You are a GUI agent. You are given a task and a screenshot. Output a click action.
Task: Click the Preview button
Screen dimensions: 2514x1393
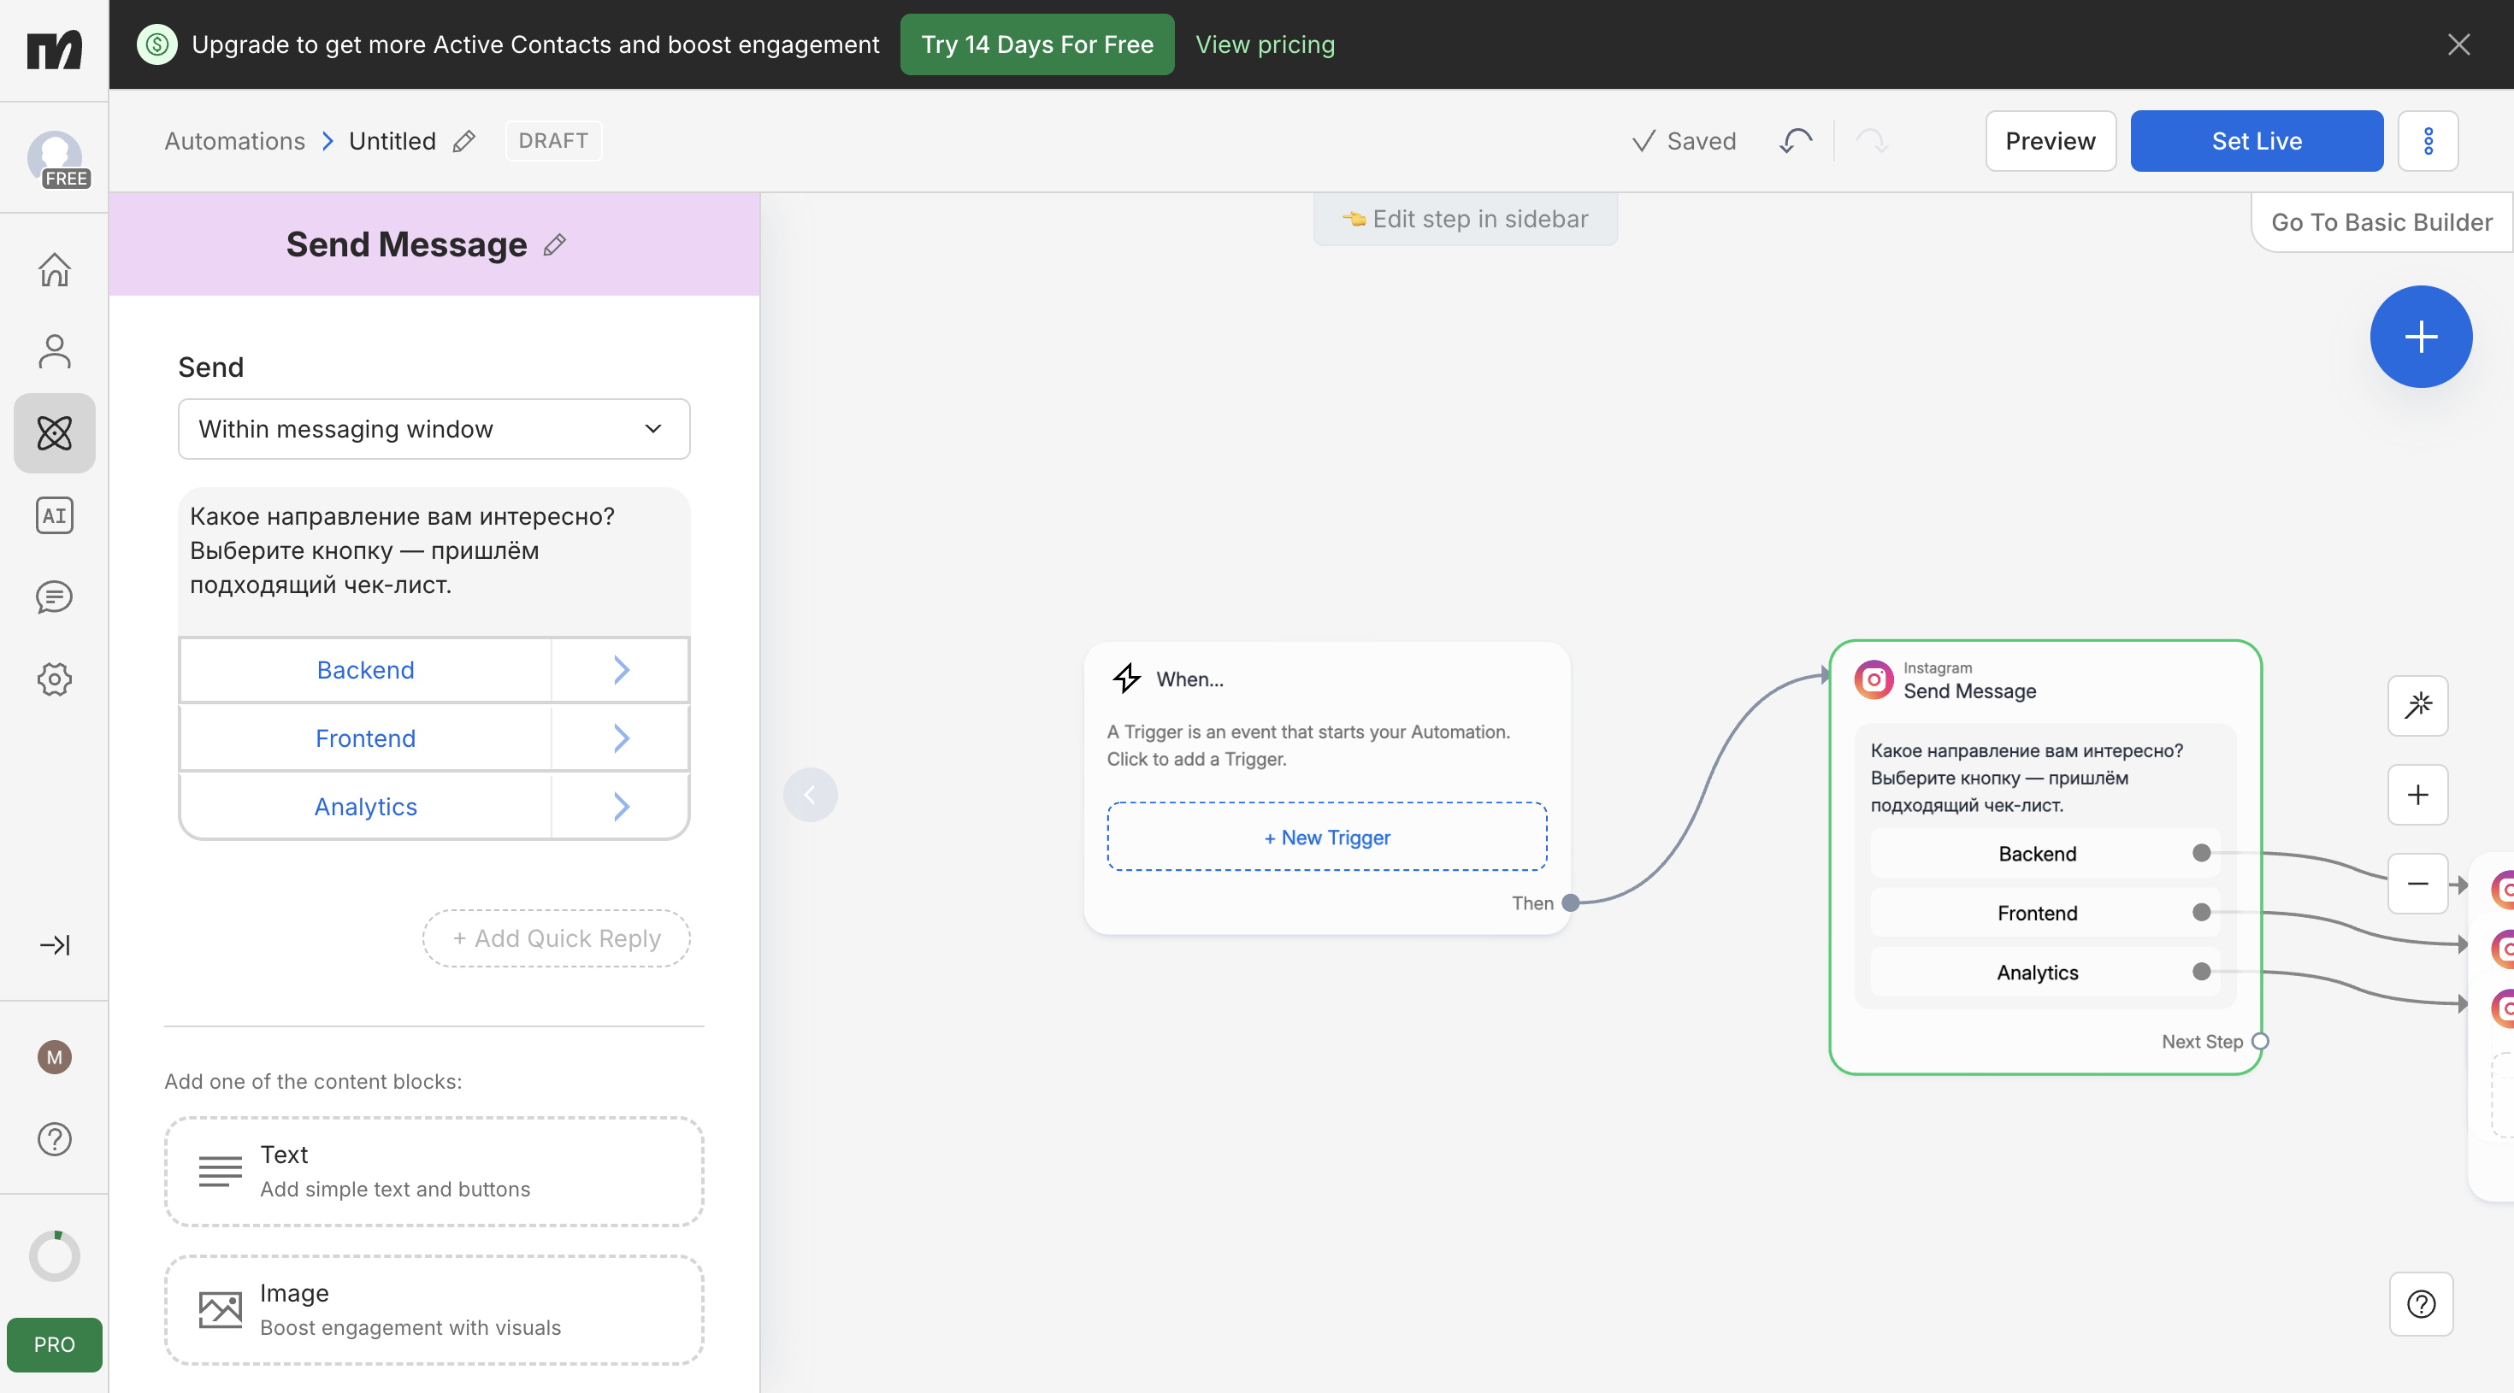tap(2051, 142)
